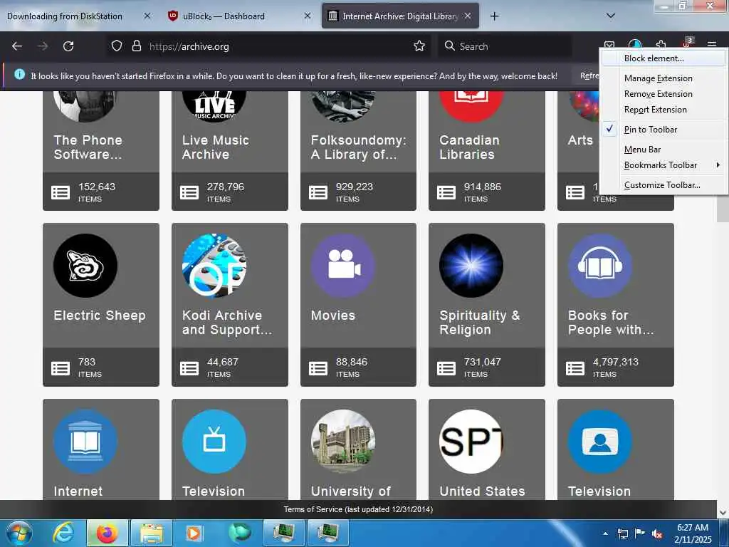Select Remove Extension menu entry
Image resolution: width=729 pixels, height=547 pixels.
click(x=664, y=94)
